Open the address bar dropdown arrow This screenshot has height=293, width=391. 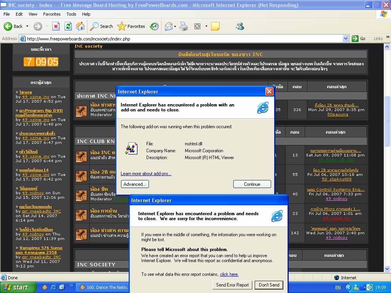click(346, 39)
